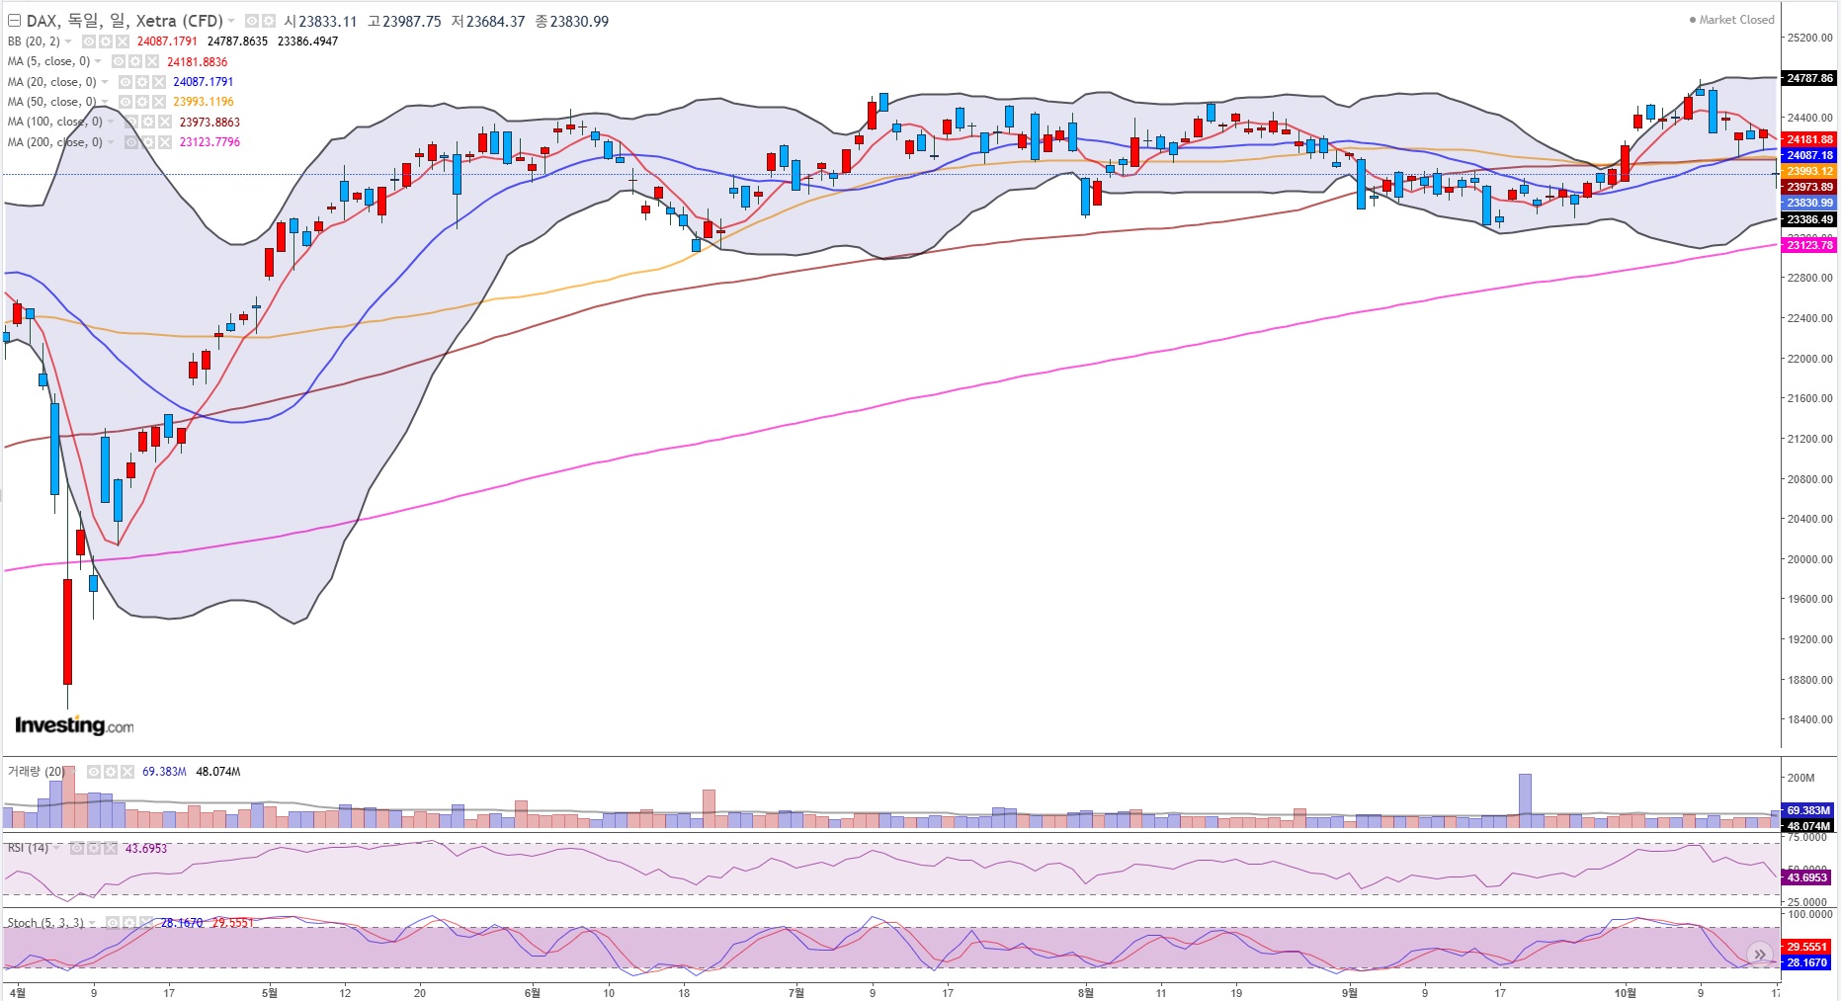
Task: Jump to latest bar with double-arrow button
Action: click(1760, 954)
